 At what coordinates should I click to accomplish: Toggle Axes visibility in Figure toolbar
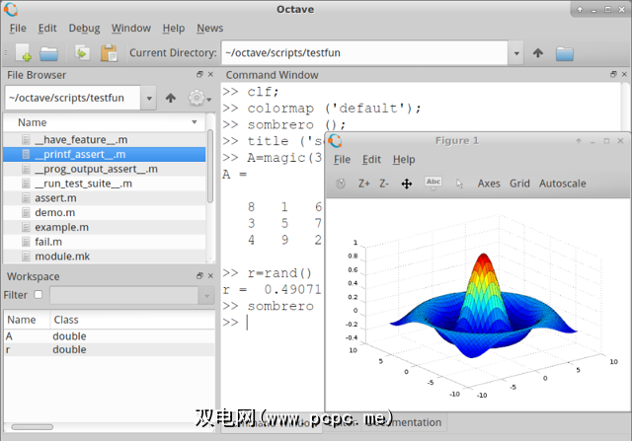[x=489, y=184]
